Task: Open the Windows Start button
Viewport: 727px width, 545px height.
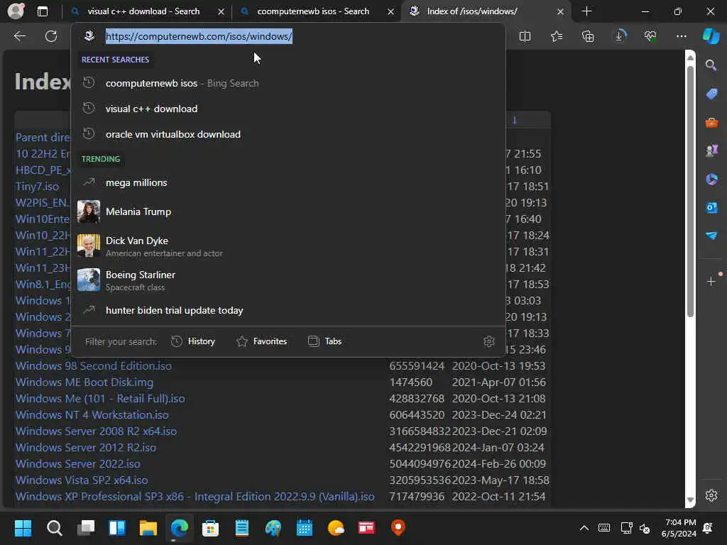Action: point(23,528)
